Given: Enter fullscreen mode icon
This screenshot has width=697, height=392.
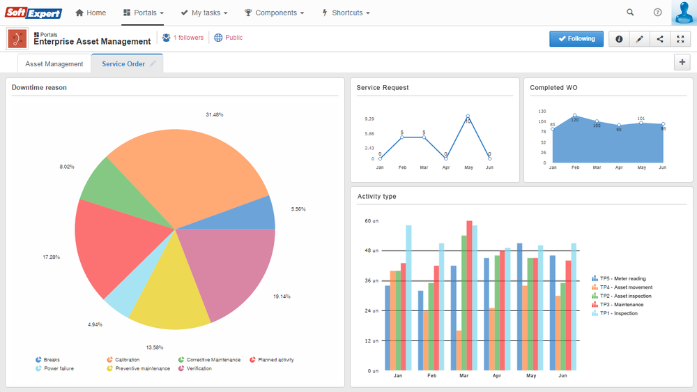Looking at the screenshot, I should [x=680, y=38].
